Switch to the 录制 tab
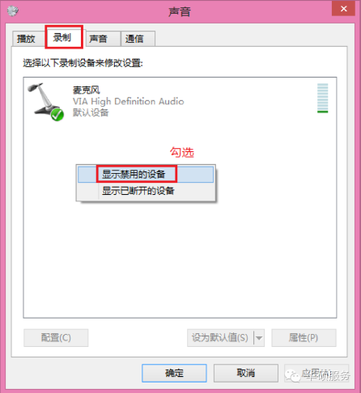 click(x=64, y=37)
